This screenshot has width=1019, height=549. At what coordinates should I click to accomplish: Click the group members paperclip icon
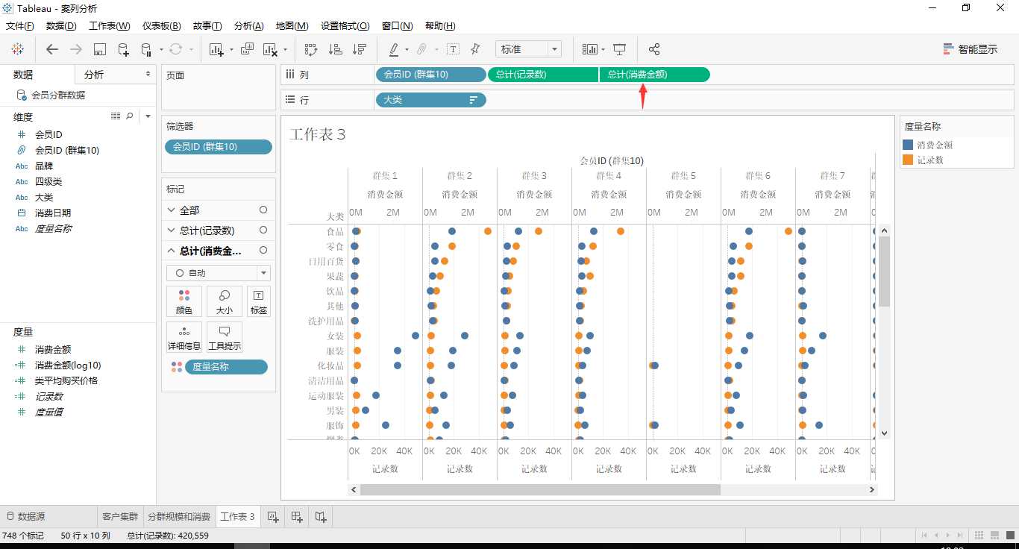click(x=421, y=49)
